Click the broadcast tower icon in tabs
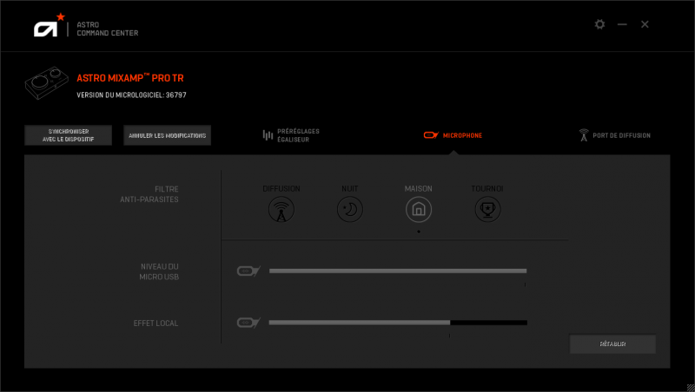This screenshot has width=695, height=392. tap(584, 135)
